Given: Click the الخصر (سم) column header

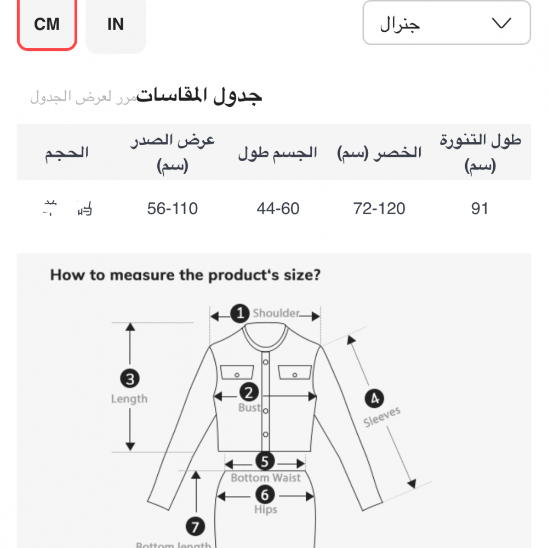Looking at the screenshot, I should pos(379,152).
